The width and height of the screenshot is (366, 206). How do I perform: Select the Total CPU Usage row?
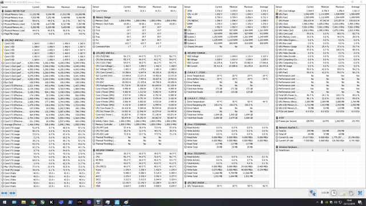[x=43, y=170]
